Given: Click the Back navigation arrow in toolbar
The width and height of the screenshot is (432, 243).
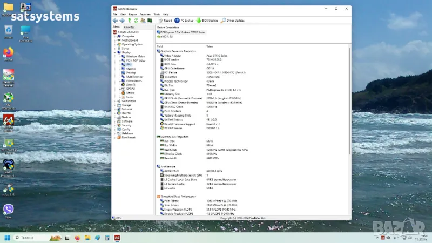Looking at the screenshot, I should click(x=115, y=21).
